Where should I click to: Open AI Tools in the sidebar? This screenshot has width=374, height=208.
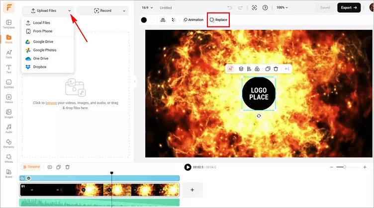tap(9, 54)
